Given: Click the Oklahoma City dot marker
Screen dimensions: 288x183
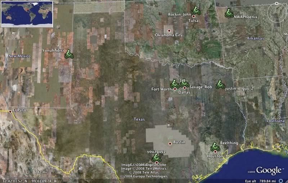Looking at the screenshot, I should click(169, 31).
